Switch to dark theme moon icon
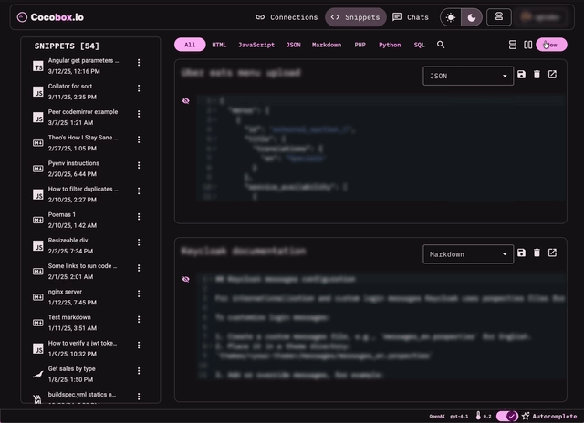 coord(472,17)
